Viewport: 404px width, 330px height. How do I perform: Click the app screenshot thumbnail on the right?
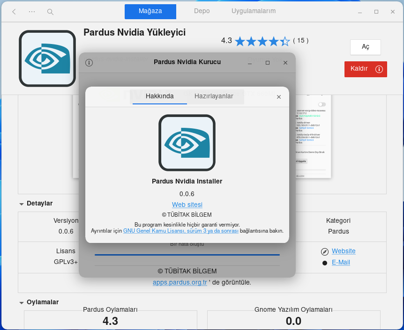pos(313,136)
